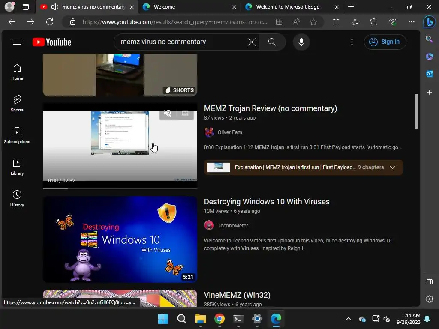439x329 pixels.
Task: Open Subscriptions in YouTube sidebar
Action: tap(17, 135)
